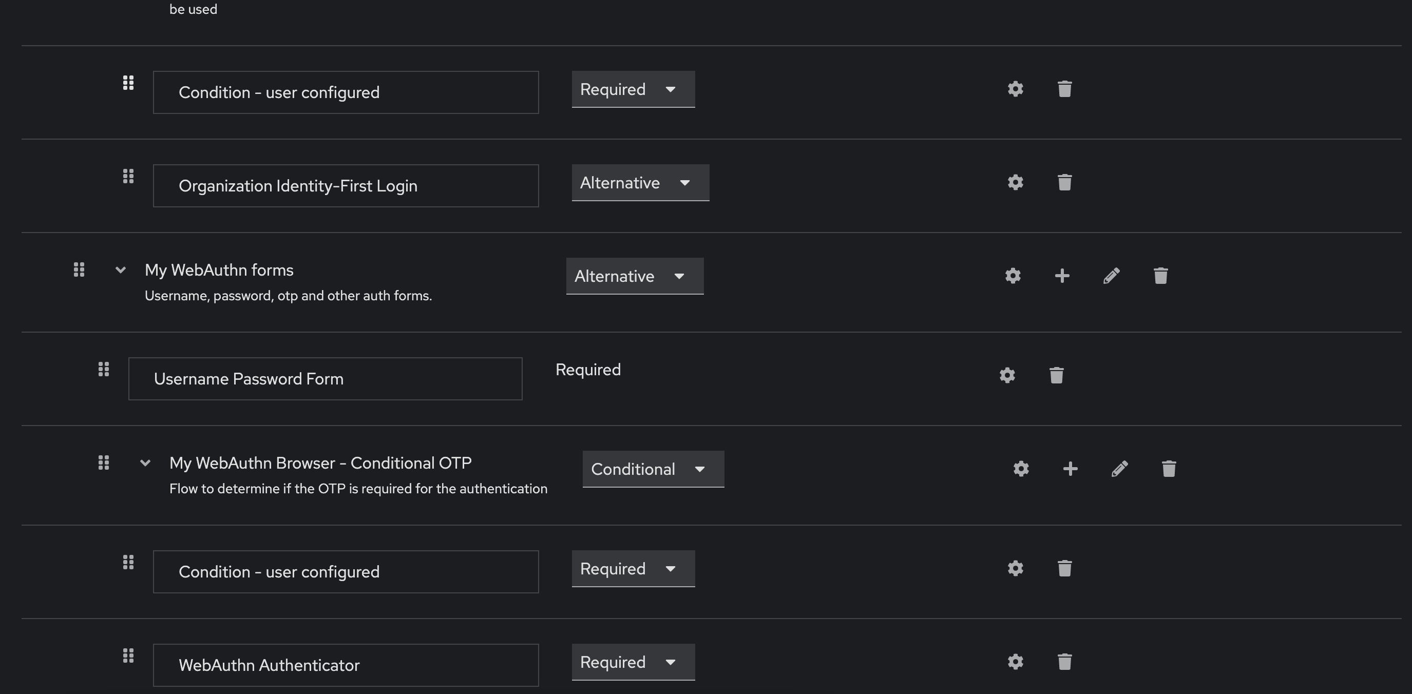This screenshot has height=694, width=1412.
Task: Open Required dropdown for WebAuthn Authenticator
Action: 633,662
